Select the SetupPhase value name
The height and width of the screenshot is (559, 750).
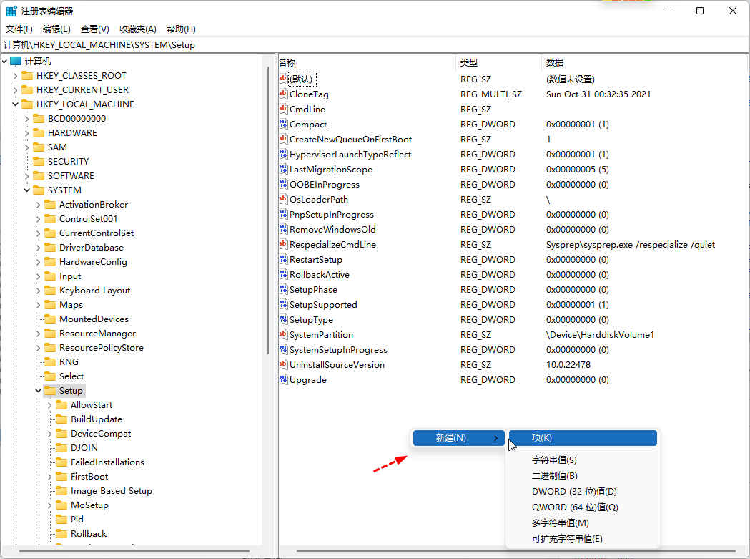click(x=313, y=290)
